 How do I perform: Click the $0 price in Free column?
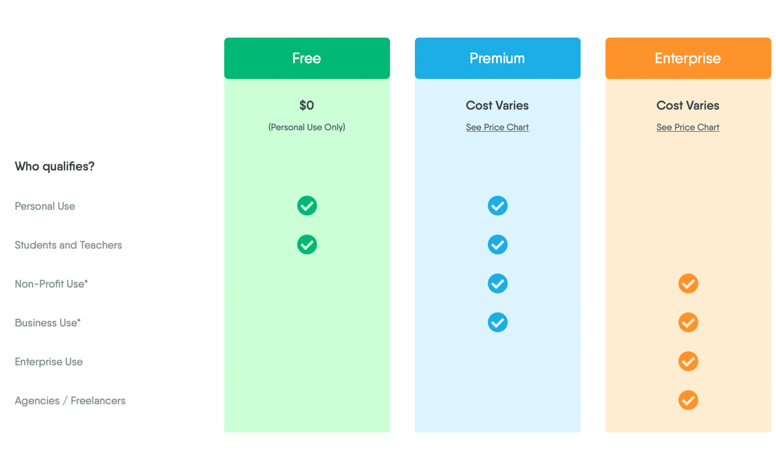coord(307,105)
